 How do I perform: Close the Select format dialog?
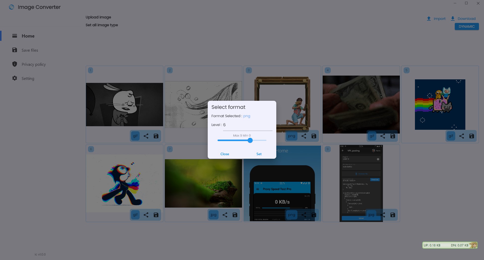click(x=225, y=154)
